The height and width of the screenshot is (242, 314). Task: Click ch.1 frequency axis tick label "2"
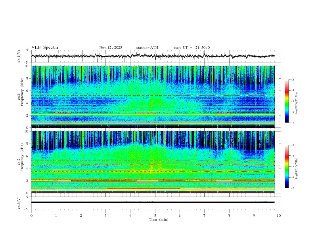[28, 115]
